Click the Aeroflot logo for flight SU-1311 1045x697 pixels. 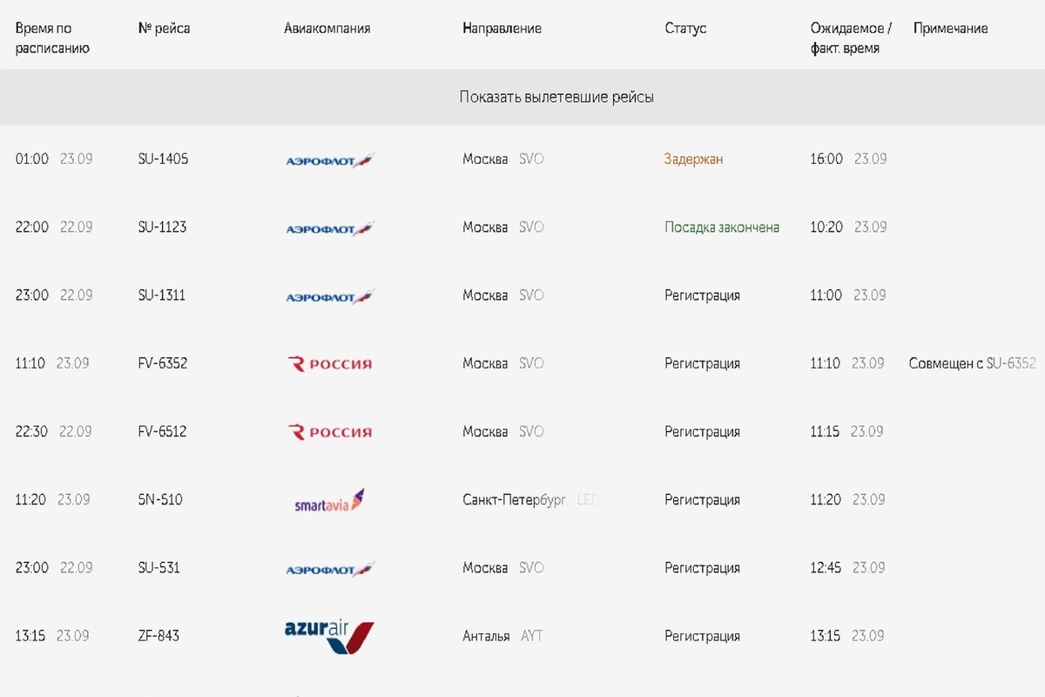[330, 296]
